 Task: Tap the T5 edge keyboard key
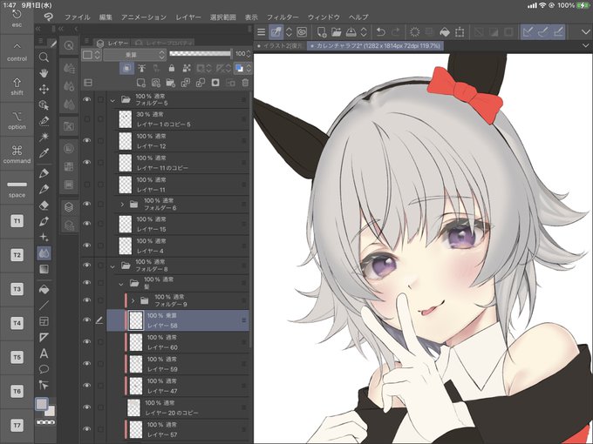[17, 357]
